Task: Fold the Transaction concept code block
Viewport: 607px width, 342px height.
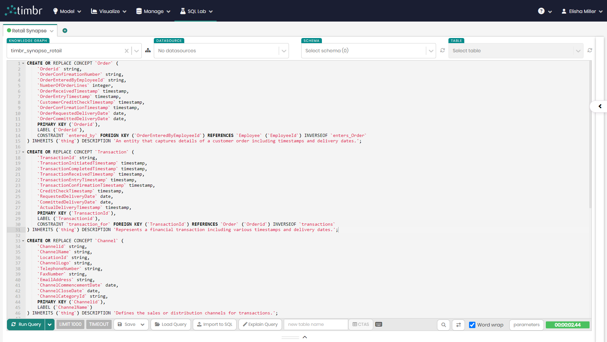Action: [x=23, y=152]
